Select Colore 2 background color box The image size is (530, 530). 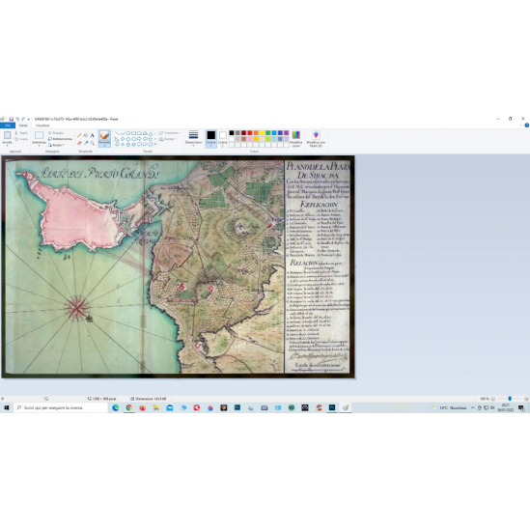click(x=222, y=139)
